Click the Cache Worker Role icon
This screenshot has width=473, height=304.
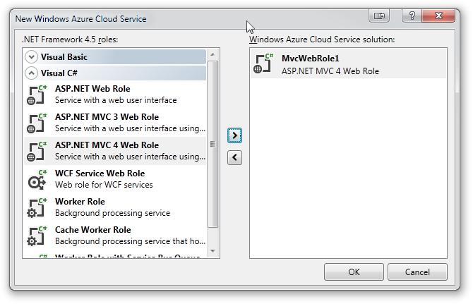point(37,236)
